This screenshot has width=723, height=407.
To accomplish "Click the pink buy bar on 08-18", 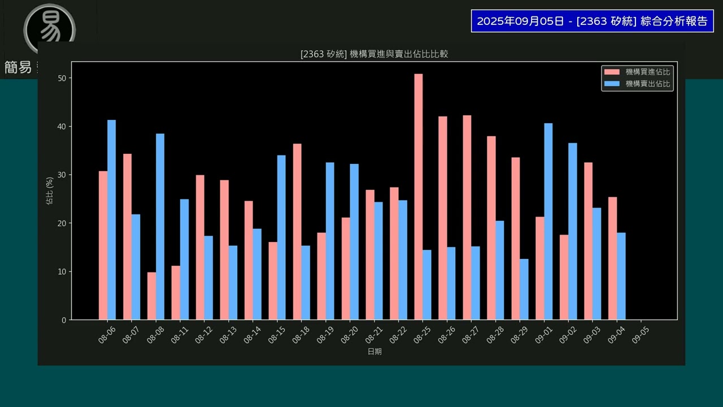I will click(297, 232).
